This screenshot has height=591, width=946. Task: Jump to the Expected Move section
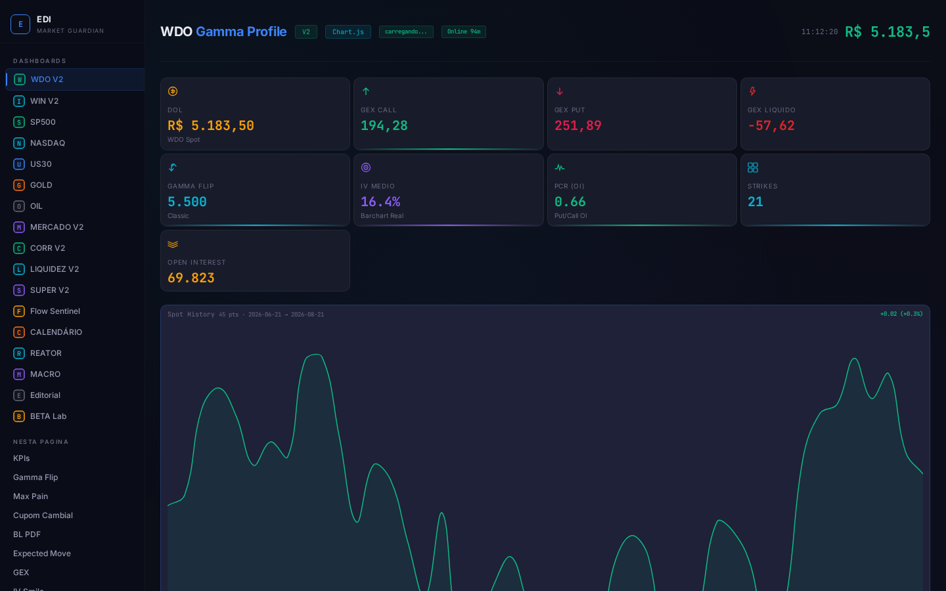[42, 554]
